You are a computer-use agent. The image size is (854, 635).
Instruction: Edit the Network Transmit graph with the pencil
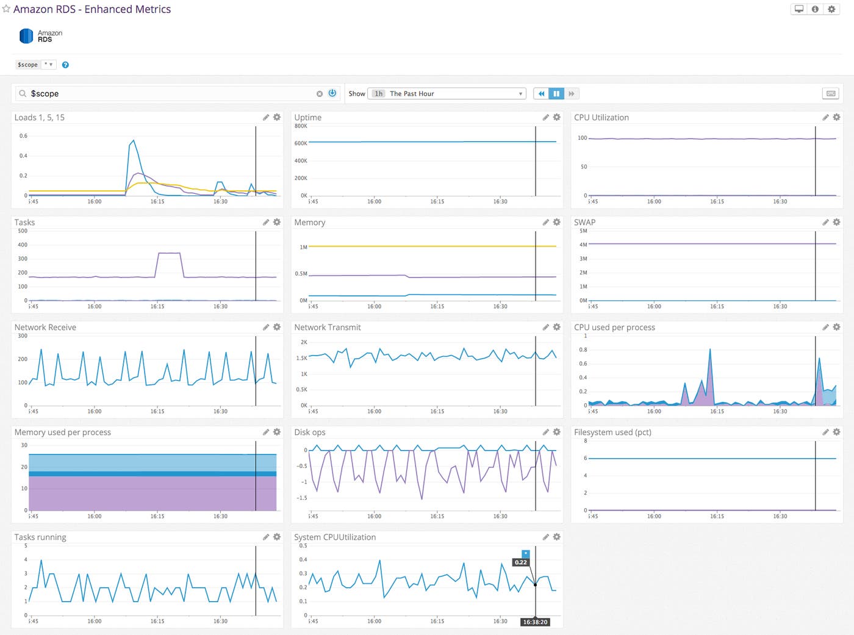pyautogui.click(x=546, y=327)
